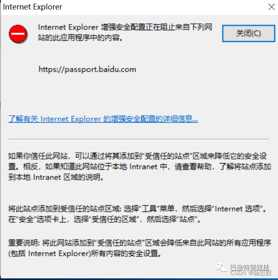278x280 pixels.
Task: Click the 重要说明 notice paragraph
Action: pyautogui.click(x=140, y=248)
